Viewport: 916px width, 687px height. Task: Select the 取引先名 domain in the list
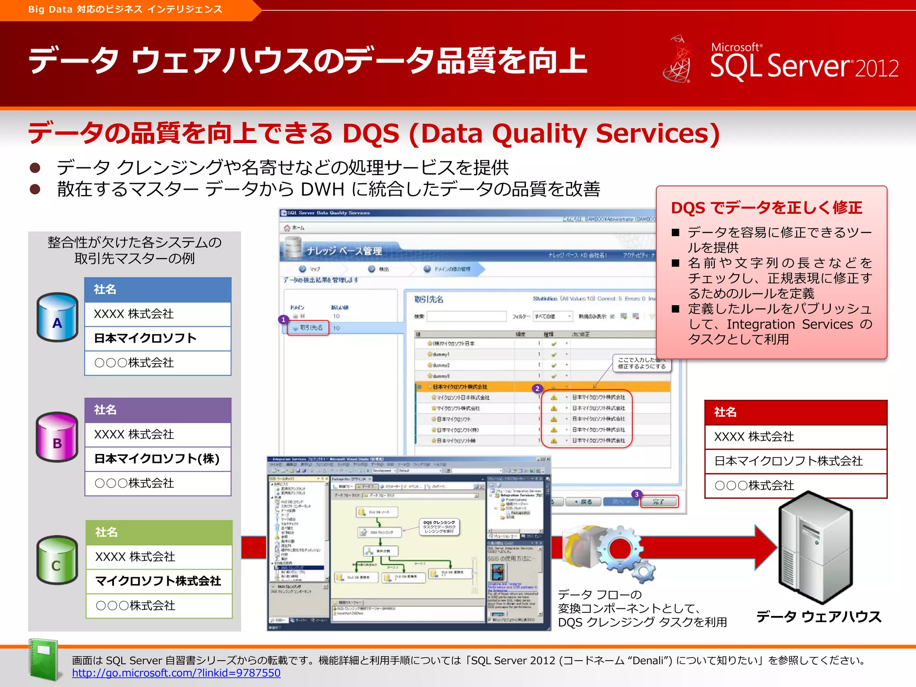[311, 328]
